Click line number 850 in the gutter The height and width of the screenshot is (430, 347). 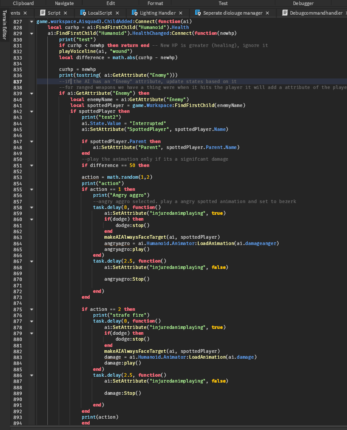[18, 159]
